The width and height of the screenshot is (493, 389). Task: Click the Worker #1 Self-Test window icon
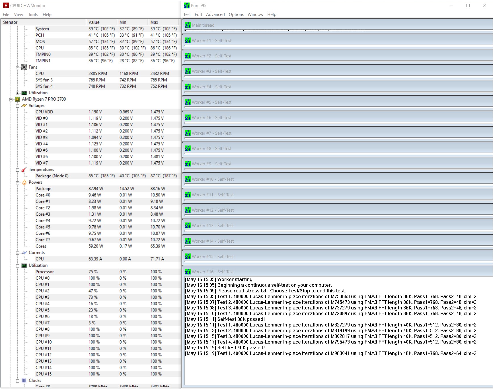coord(188,41)
